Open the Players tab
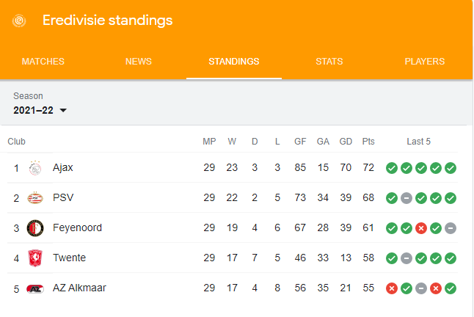This screenshot has height=317, width=474. click(x=425, y=62)
